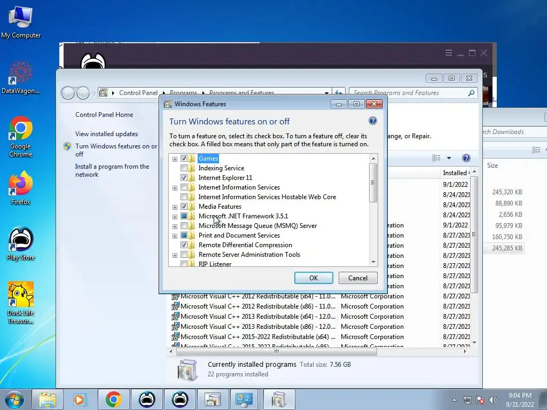Toggle the Media Features checkbox
Image resolution: width=547 pixels, height=410 pixels.
(x=184, y=207)
